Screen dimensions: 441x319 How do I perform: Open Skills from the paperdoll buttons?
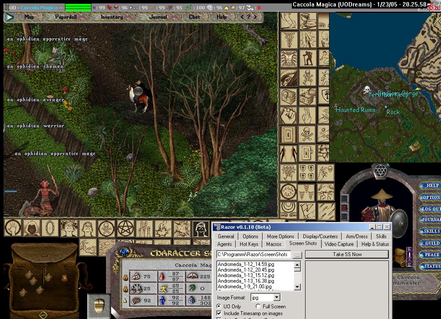click(431, 231)
